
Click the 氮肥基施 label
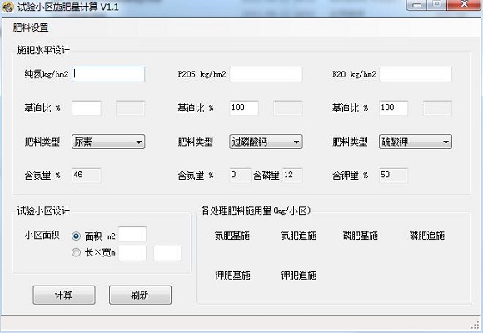(x=232, y=236)
